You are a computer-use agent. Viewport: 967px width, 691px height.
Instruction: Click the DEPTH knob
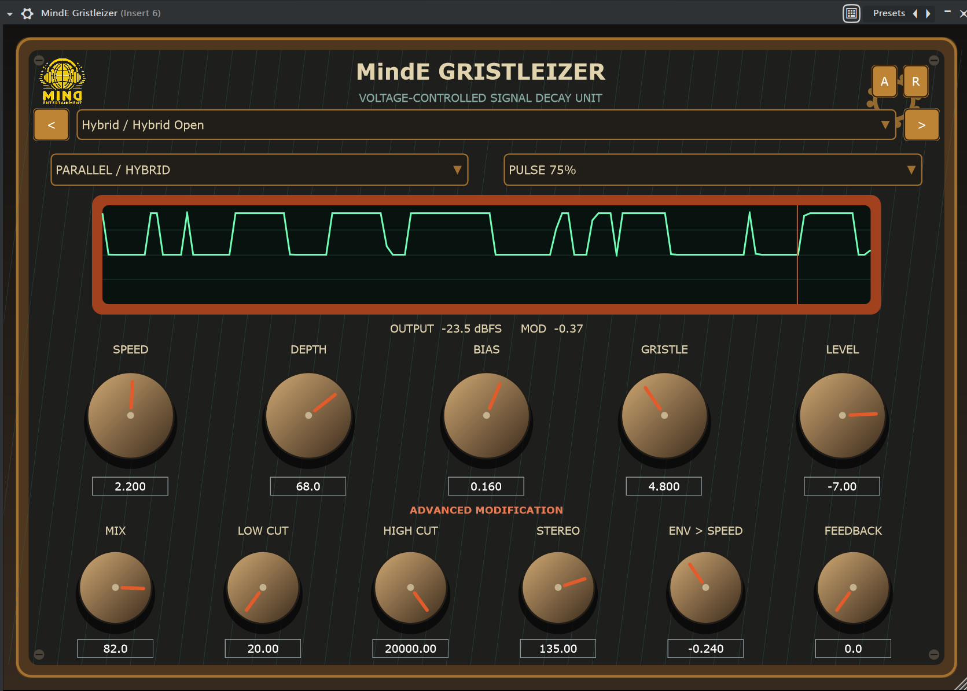coord(308,416)
